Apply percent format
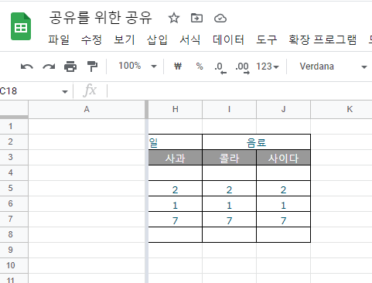This screenshot has width=372, height=283. click(x=200, y=66)
